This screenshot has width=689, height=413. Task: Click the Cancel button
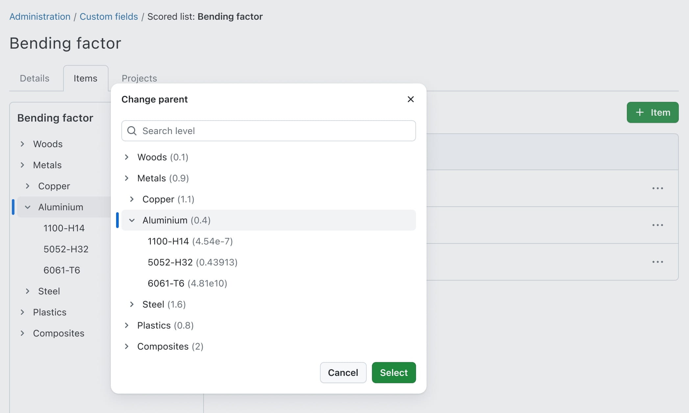pyautogui.click(x=343, y=373)
